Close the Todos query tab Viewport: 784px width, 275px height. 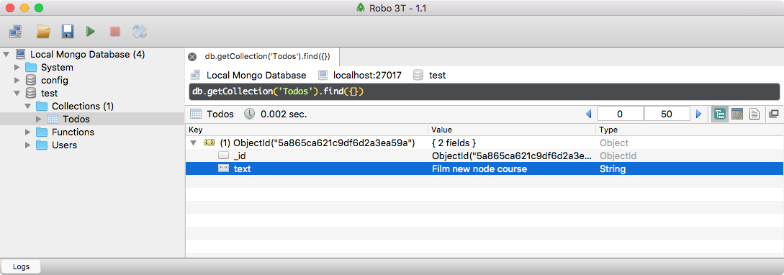[192, 56]
